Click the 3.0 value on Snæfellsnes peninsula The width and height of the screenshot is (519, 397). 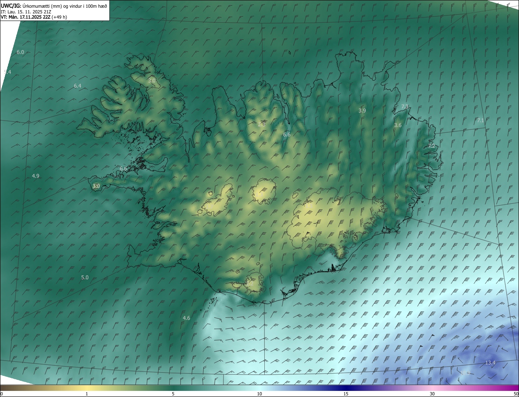(x=96, y=186)
